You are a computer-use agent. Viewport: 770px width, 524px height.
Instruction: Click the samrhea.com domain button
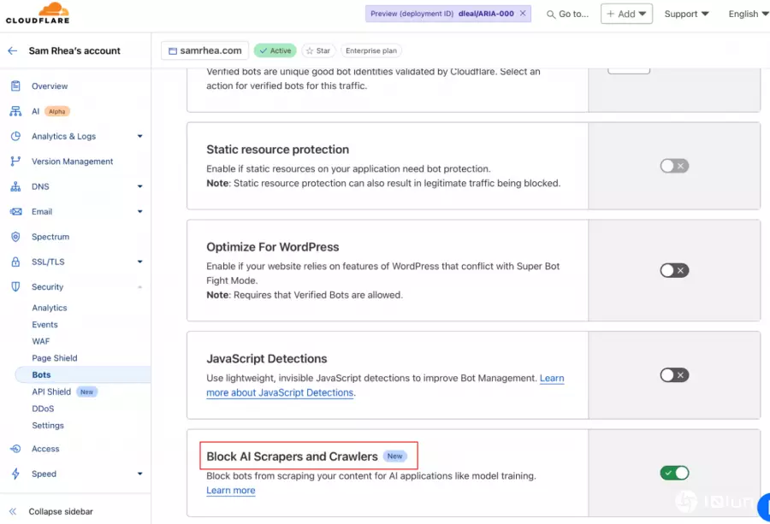coord(204,50)
